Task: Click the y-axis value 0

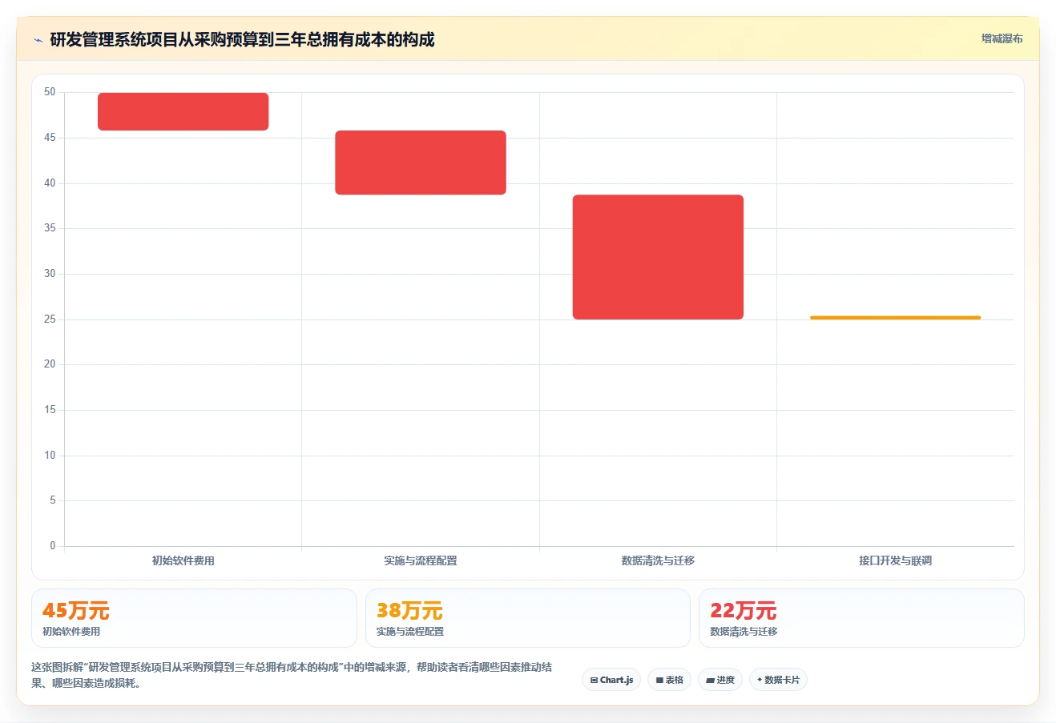Action: tap(53, 546)
